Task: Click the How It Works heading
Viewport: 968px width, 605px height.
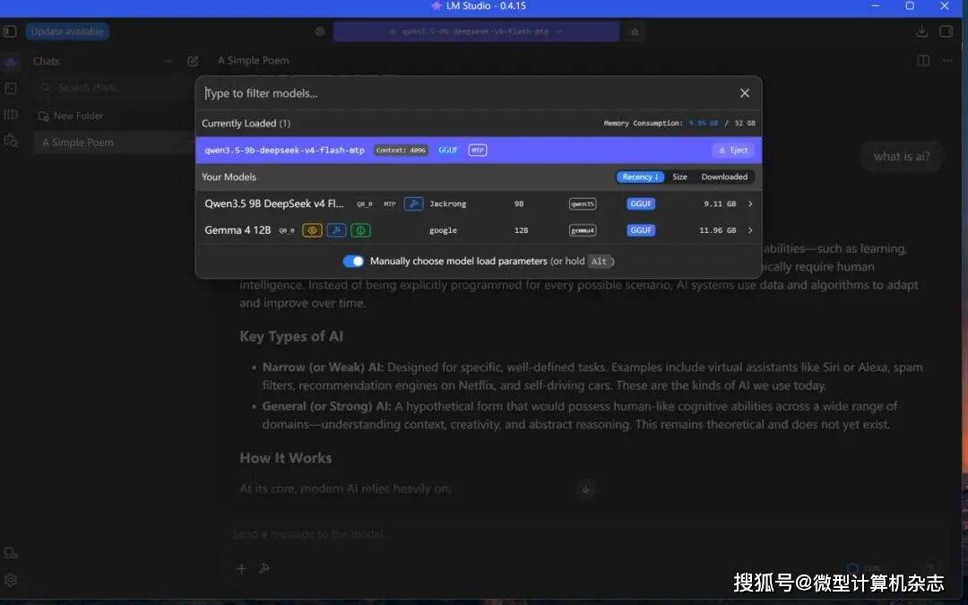Action: (286, 458)
